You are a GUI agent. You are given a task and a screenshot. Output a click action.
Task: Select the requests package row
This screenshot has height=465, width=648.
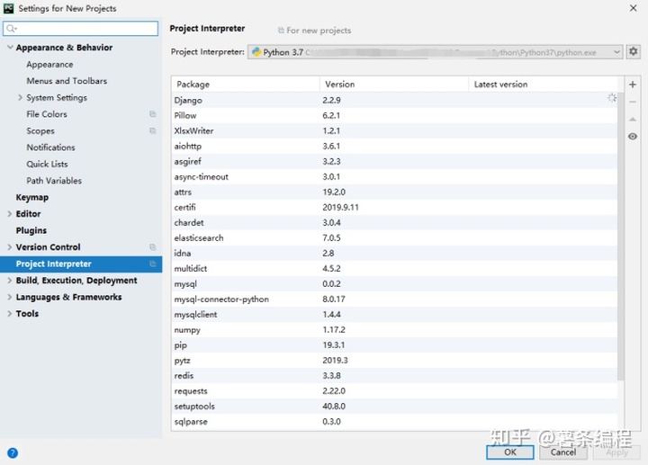[395, 390]
